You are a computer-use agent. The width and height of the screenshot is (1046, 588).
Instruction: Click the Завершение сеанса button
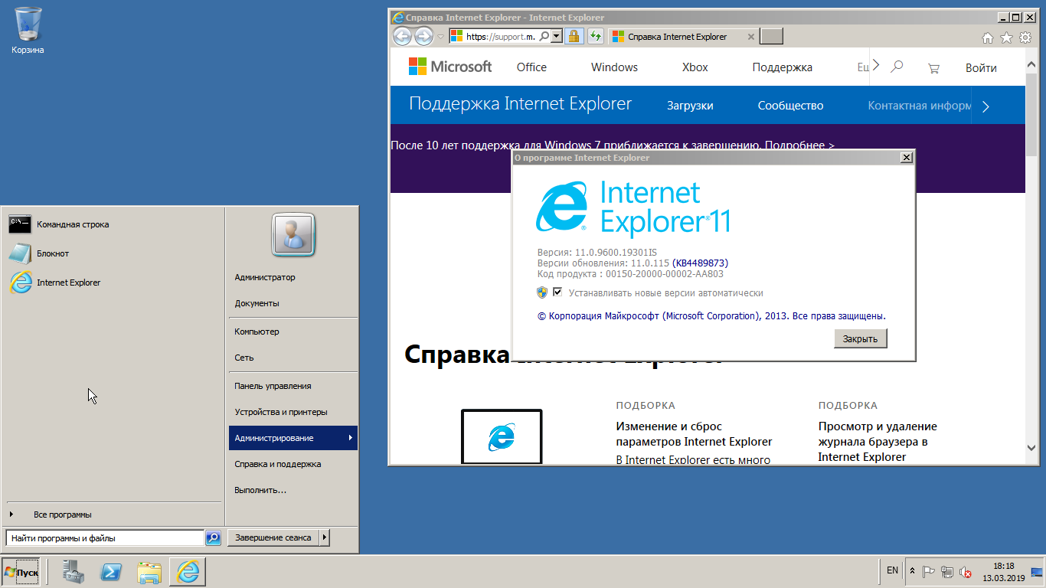click(273, 537)
